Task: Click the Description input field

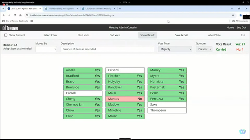Action: pos(107,49)
